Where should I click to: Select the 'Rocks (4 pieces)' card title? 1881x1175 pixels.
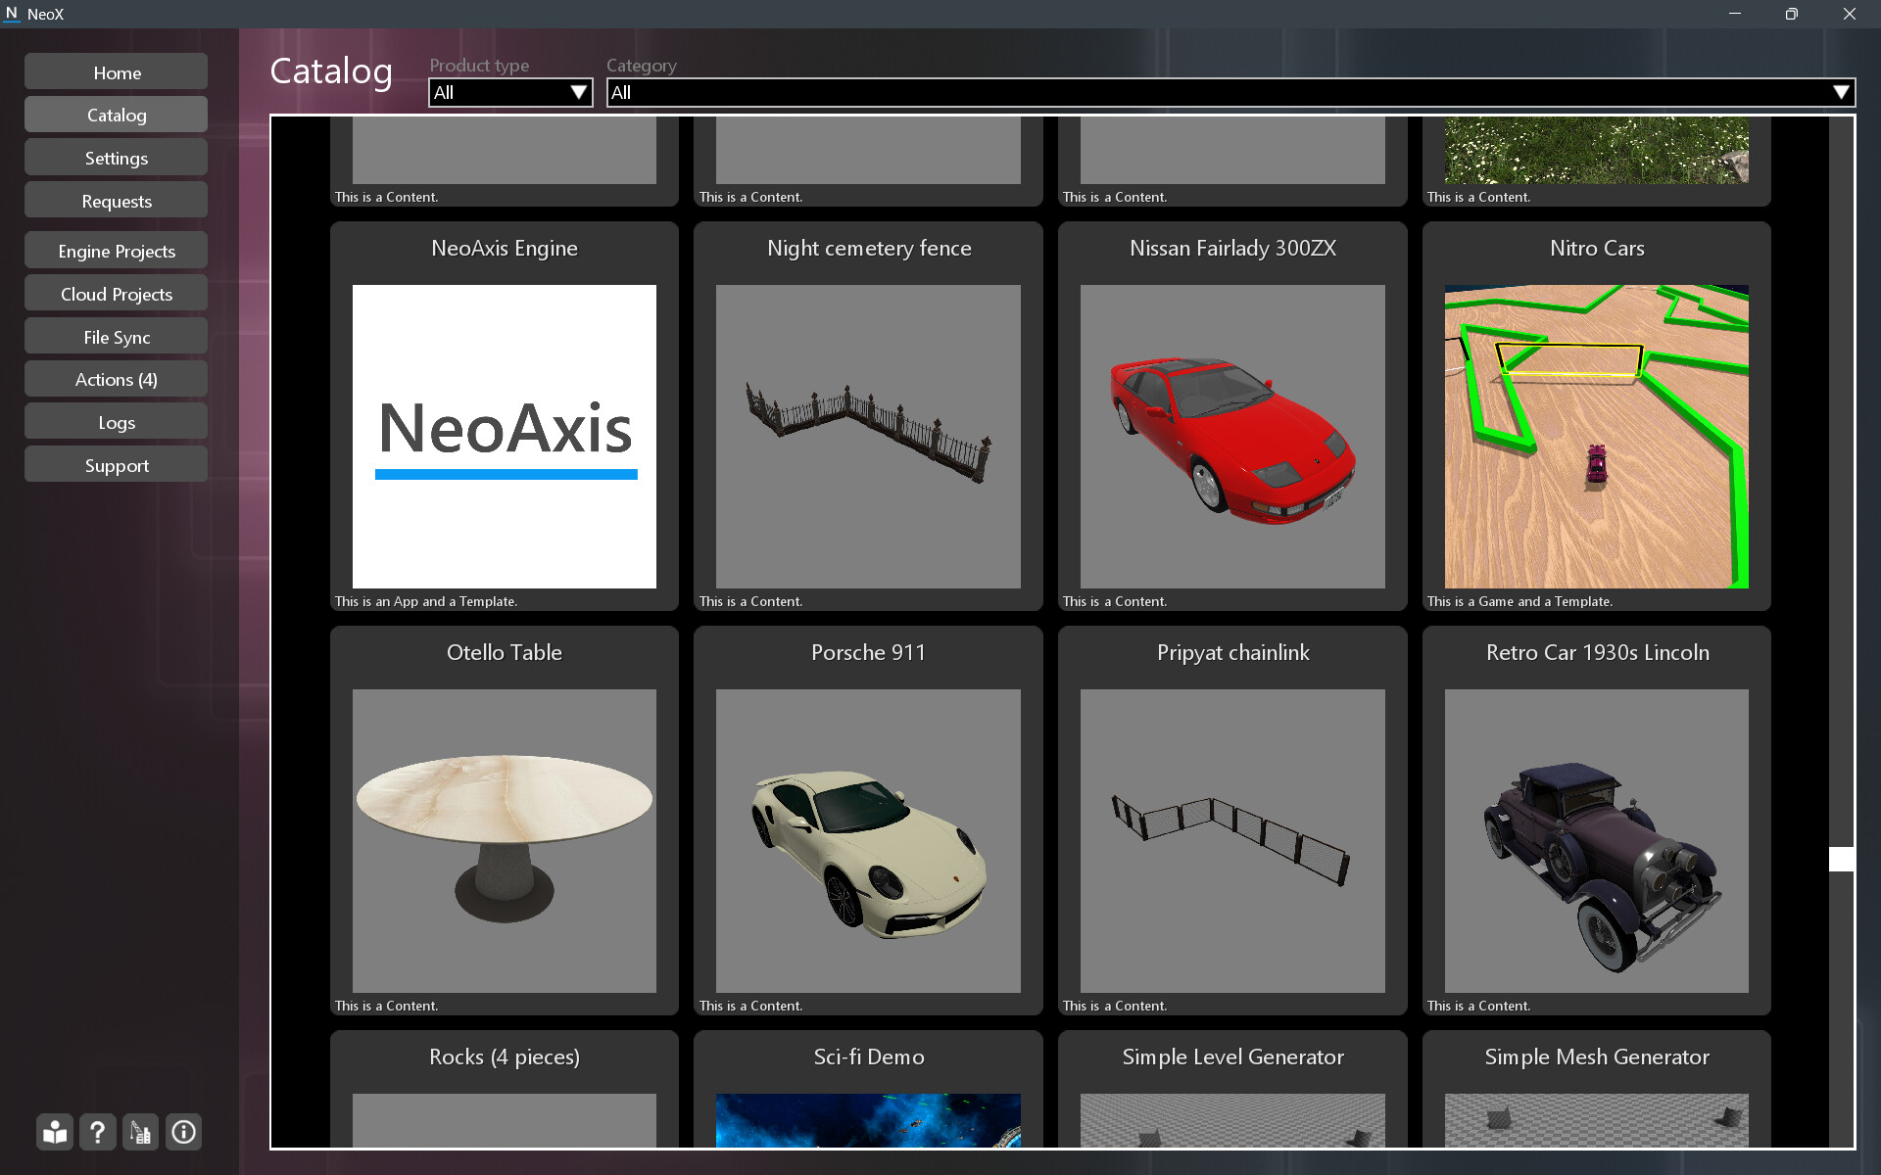[505, 1057]
